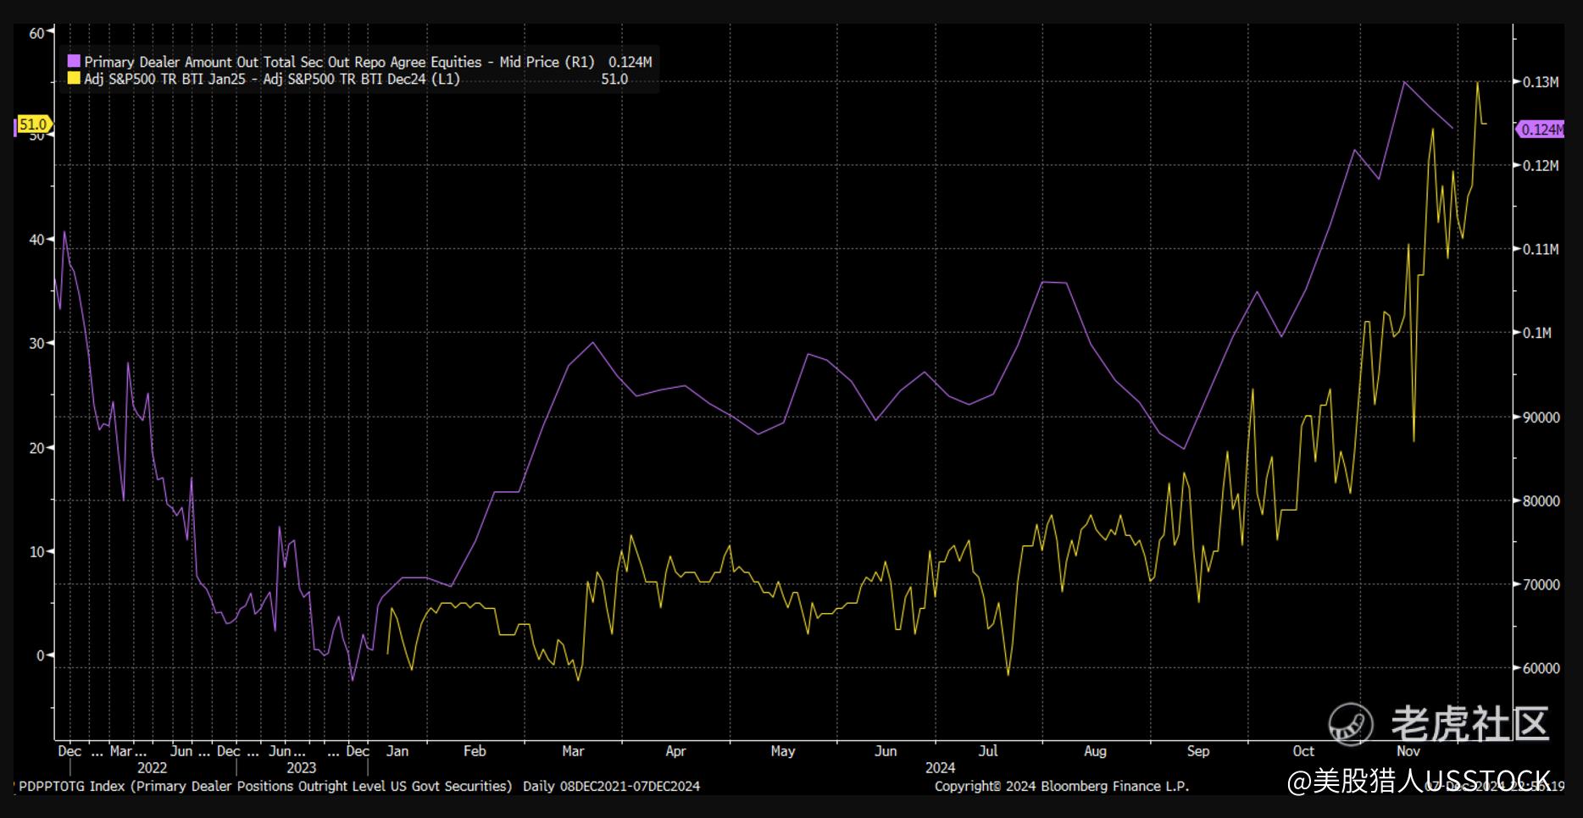Select the 2022 year label below the axis

pyautogui.click(x=153, y=768)
